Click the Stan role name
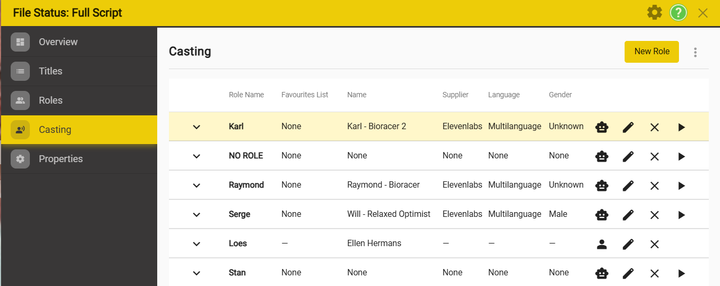 point(237,273)
